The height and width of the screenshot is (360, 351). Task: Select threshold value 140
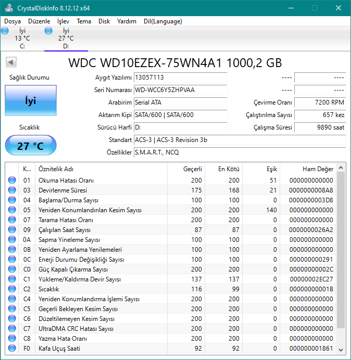pyautogui.click(x=271, y=210)
